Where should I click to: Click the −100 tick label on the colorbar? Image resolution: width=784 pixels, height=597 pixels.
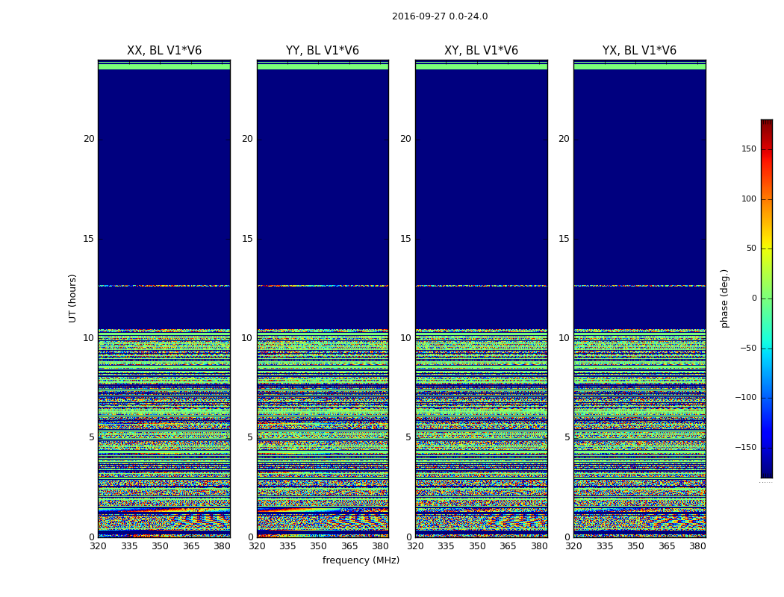[x=745, y=398]
